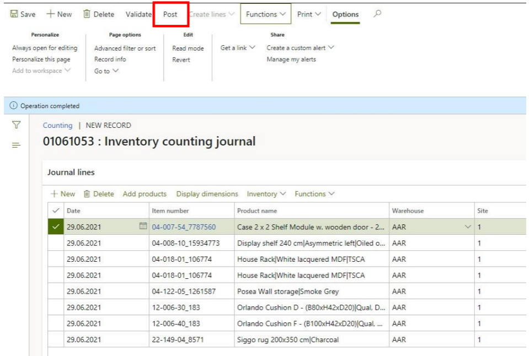This screenshot has height=356, width=529.
Task: Click the list lines icon in left sidebar
Action: pyautogui.click(x=17, y=145)
